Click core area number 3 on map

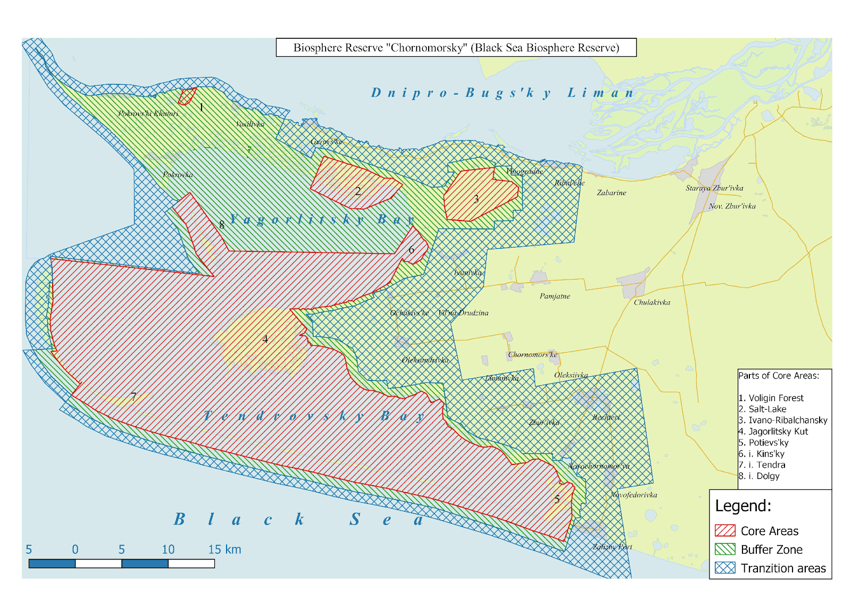476,199
